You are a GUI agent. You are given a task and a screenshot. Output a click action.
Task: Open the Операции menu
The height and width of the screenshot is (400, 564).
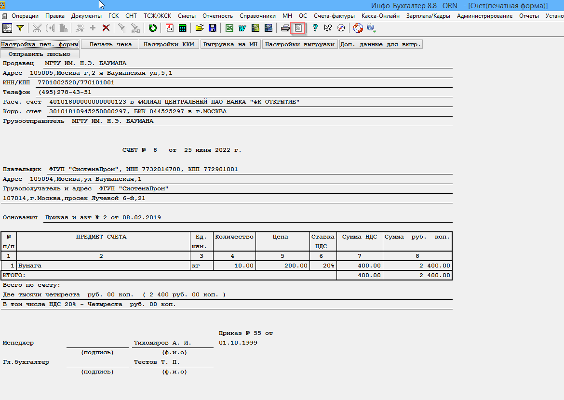[25, 16]
